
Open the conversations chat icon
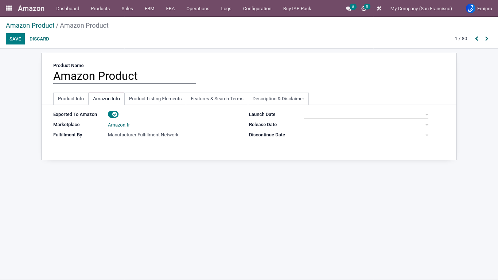point(349,9)
